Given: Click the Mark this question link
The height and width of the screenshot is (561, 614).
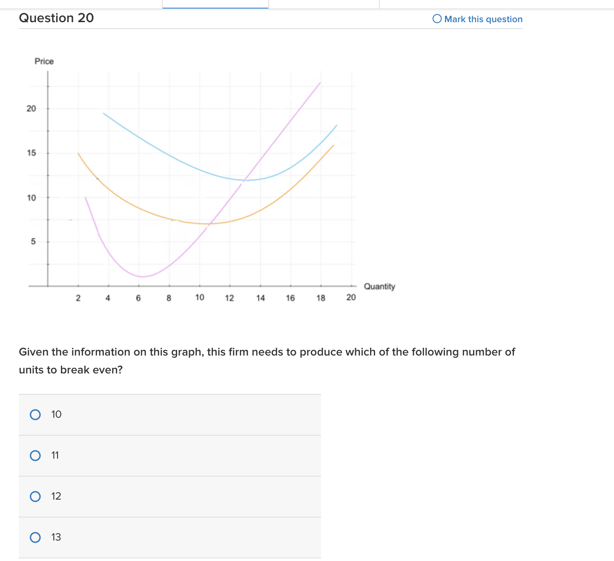Looking at the screenshot, I should pos(483,19).
